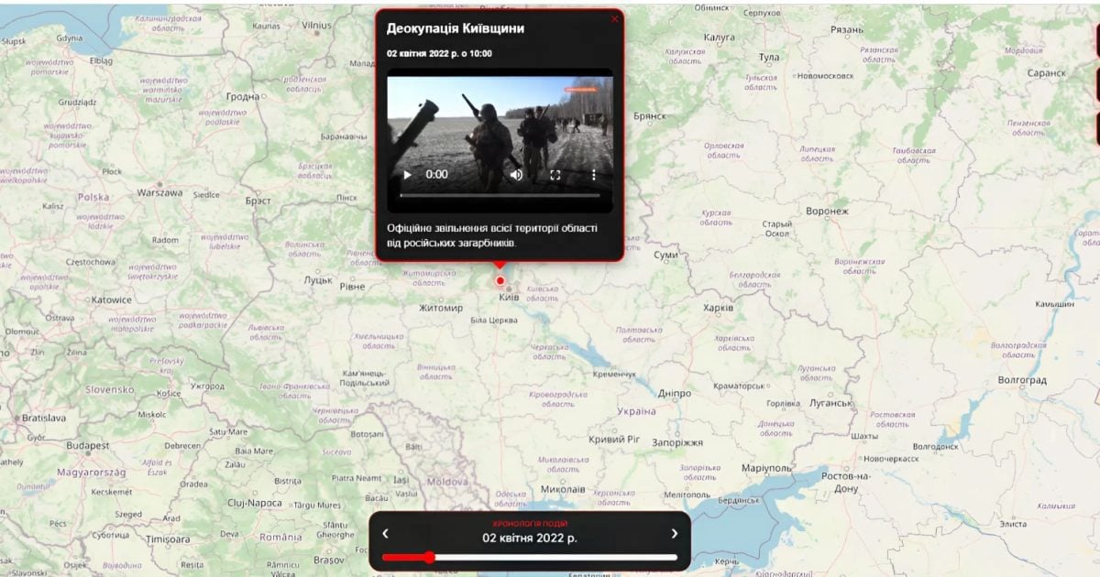
Task: Click the Харків city label on map
Action: click(x=718, y=308)
